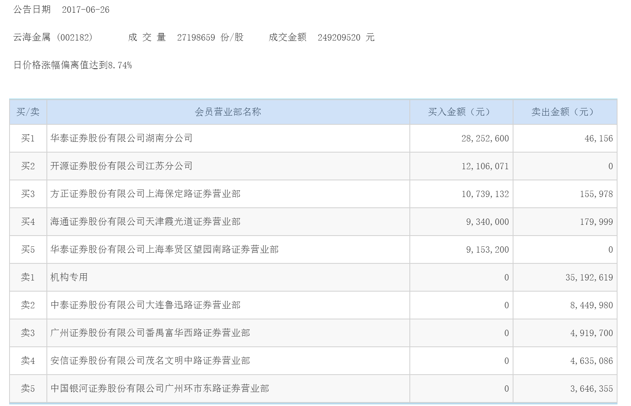This screenshot has width=631, height=406.
Task: Click sell amount 8,449,980
Action: click(591, 305)
